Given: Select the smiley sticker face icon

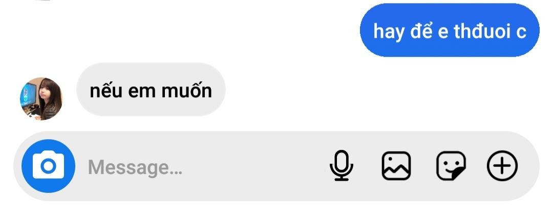Looking at the screenshot, I should (451, 166).
